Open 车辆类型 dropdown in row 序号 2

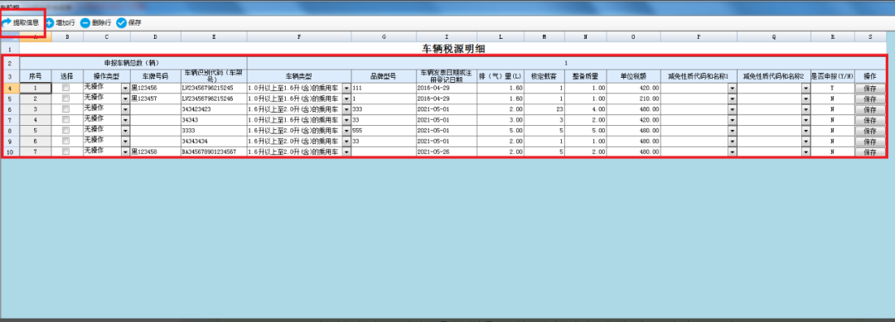(346, 99)
